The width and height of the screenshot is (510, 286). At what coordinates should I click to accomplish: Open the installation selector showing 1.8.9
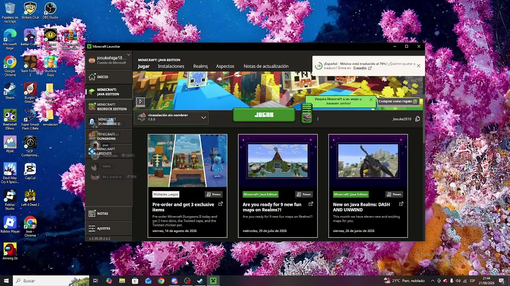[171, 117]
